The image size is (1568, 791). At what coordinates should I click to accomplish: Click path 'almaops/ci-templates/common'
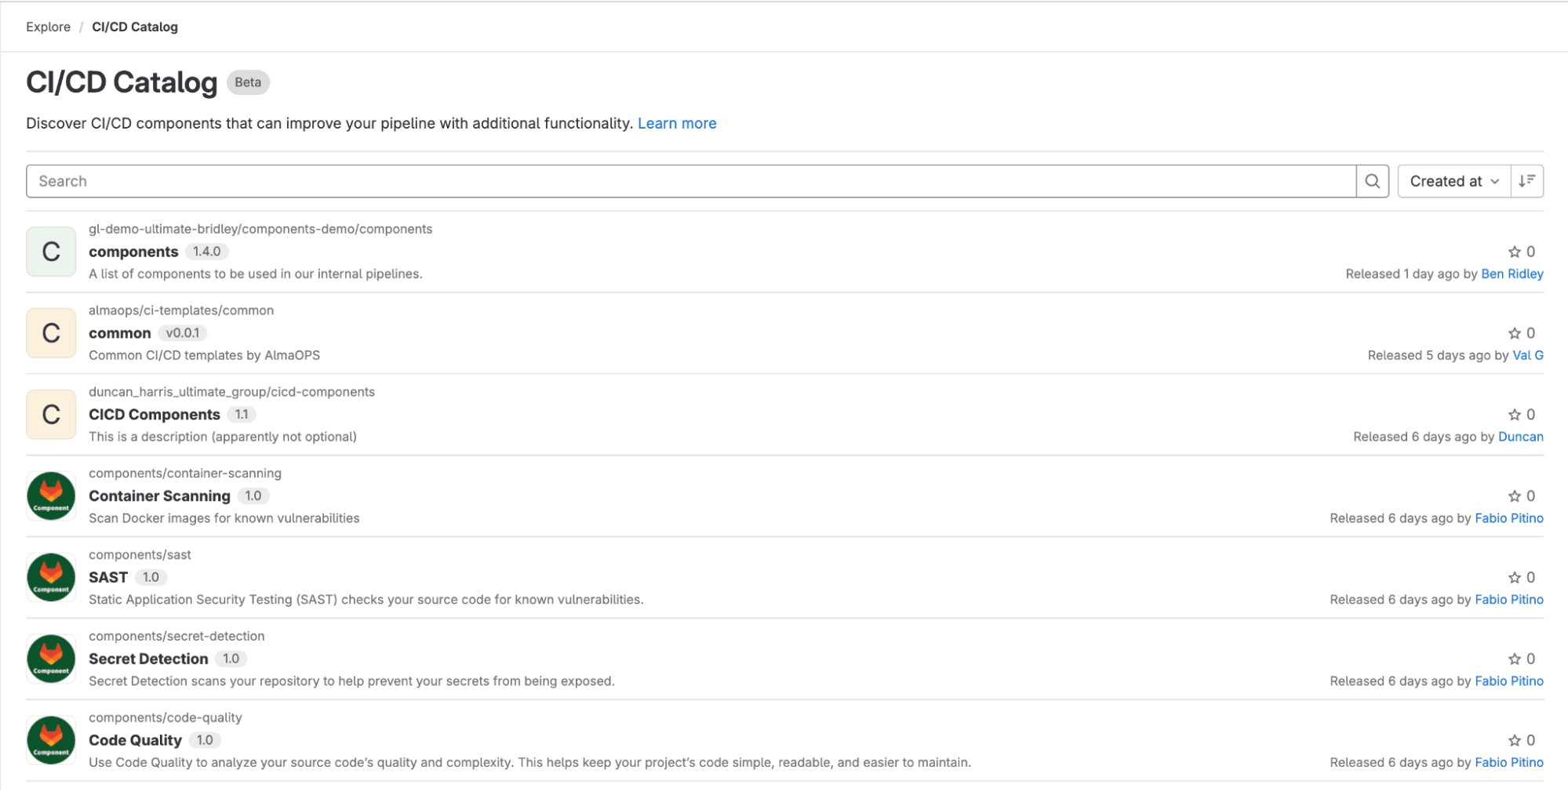(x=181, y=310)
